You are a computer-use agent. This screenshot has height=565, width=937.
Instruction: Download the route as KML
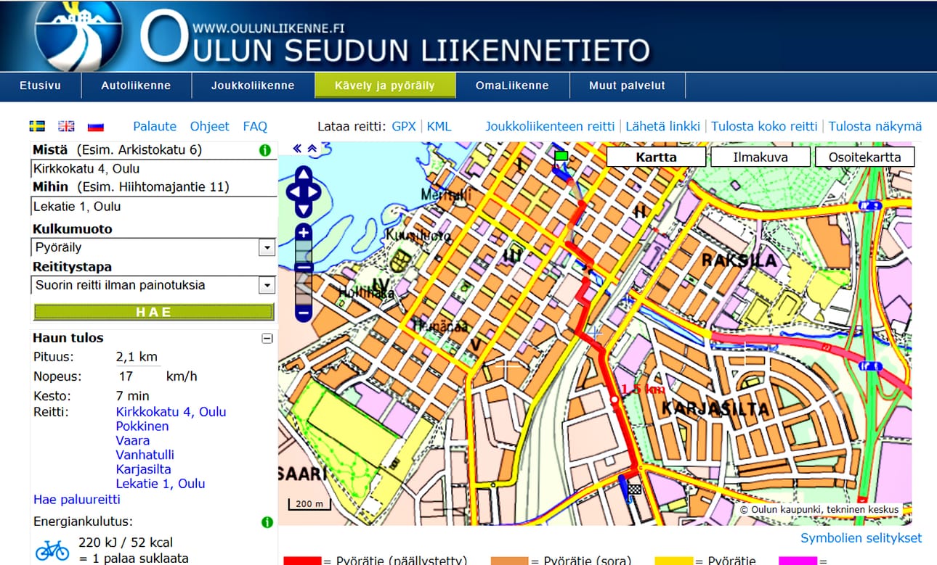(439, 126)
